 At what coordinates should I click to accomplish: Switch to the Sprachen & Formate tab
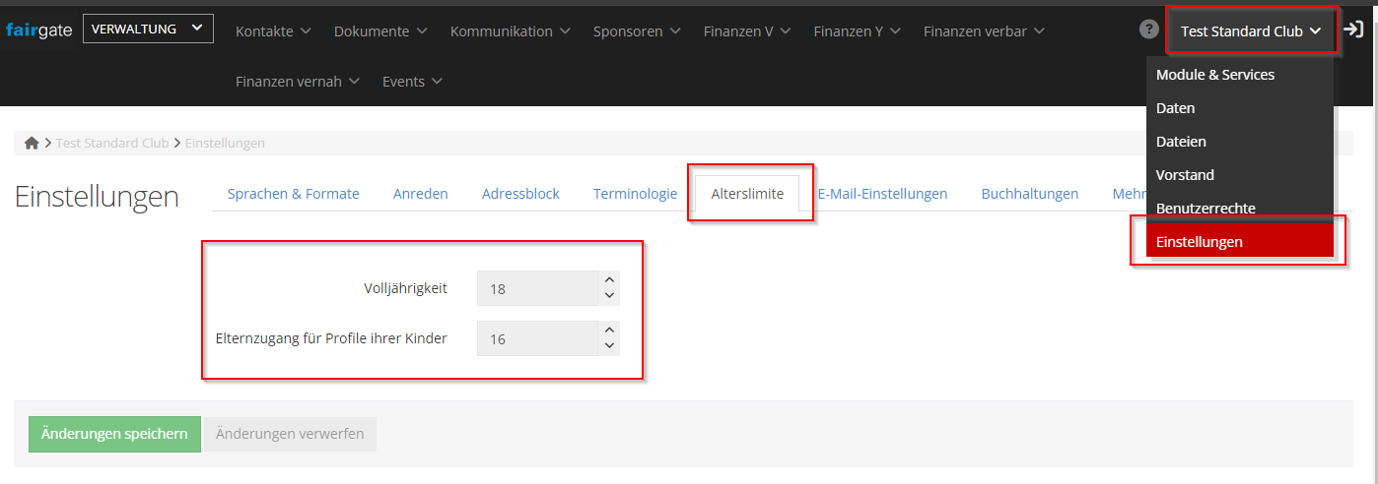click(293, 194)
